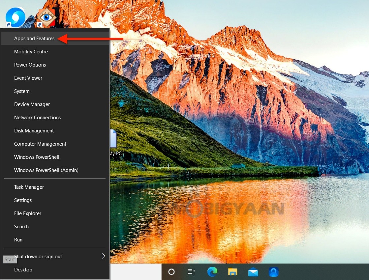This screenshot has height=280, width=369.
Task: Open Network Connections
Action: (37, 117)
